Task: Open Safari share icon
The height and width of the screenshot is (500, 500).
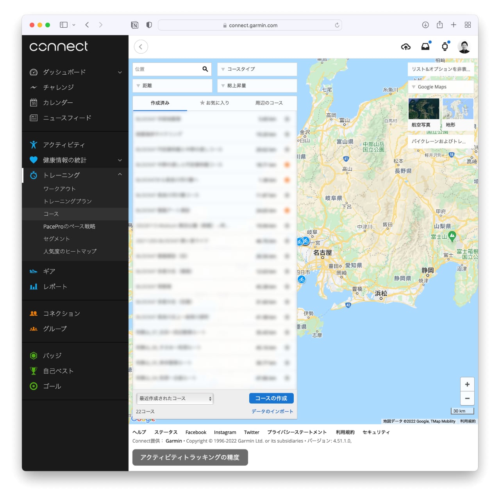Action: 439,25
